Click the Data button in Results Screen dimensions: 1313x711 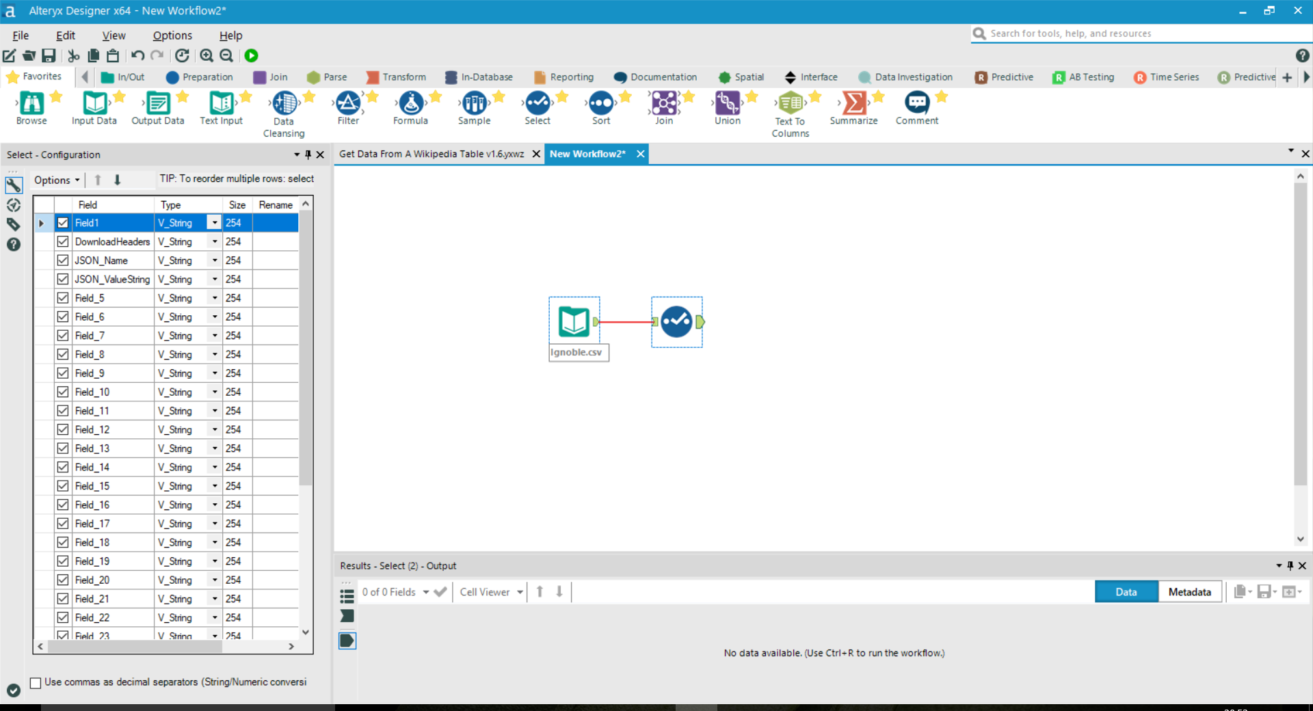point(1126,592)
